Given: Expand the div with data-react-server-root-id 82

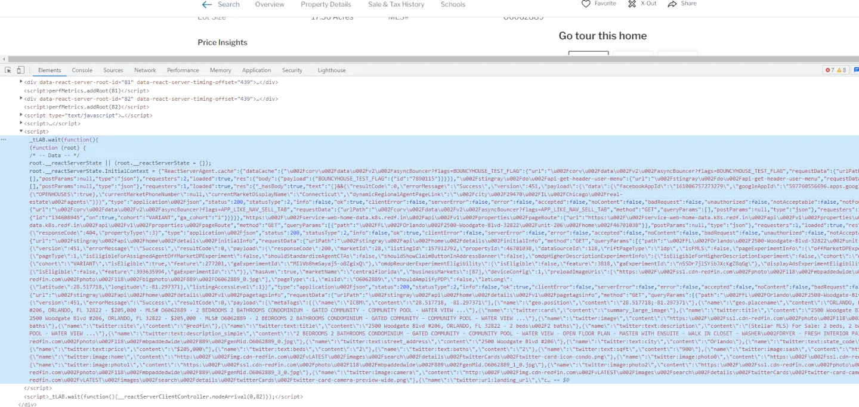Looking at the screenshot, I should point(21,99).
